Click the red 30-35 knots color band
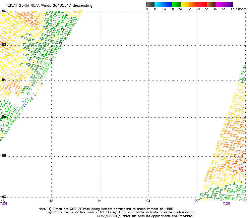The height and width of the screenshot is (218, 248). [202, 4]
